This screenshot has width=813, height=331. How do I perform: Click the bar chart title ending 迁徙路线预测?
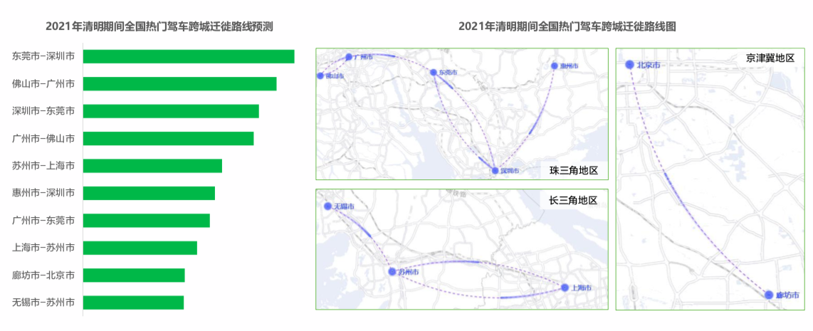(x=159, y=26)
